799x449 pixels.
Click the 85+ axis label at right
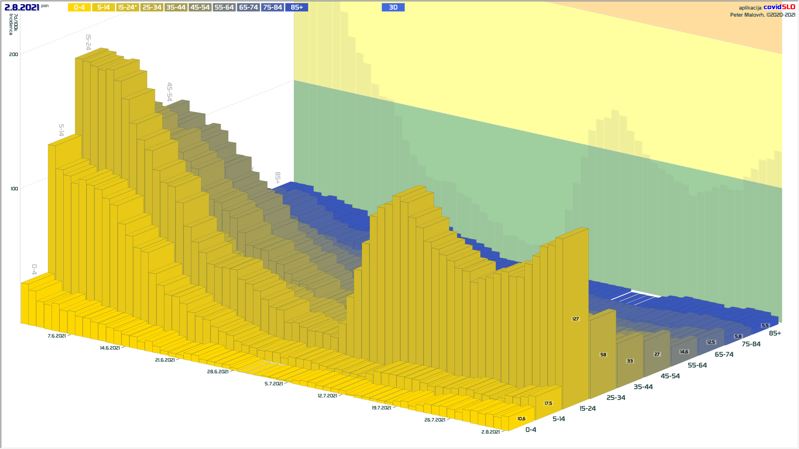775,333
